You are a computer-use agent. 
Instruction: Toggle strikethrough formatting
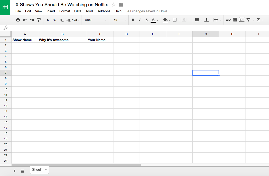click(146, 20)
